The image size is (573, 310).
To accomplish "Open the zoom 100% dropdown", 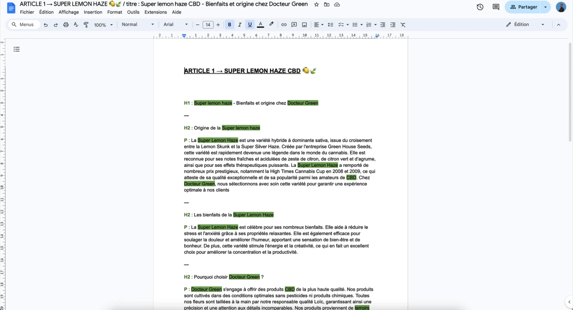I will click(103, 25).
